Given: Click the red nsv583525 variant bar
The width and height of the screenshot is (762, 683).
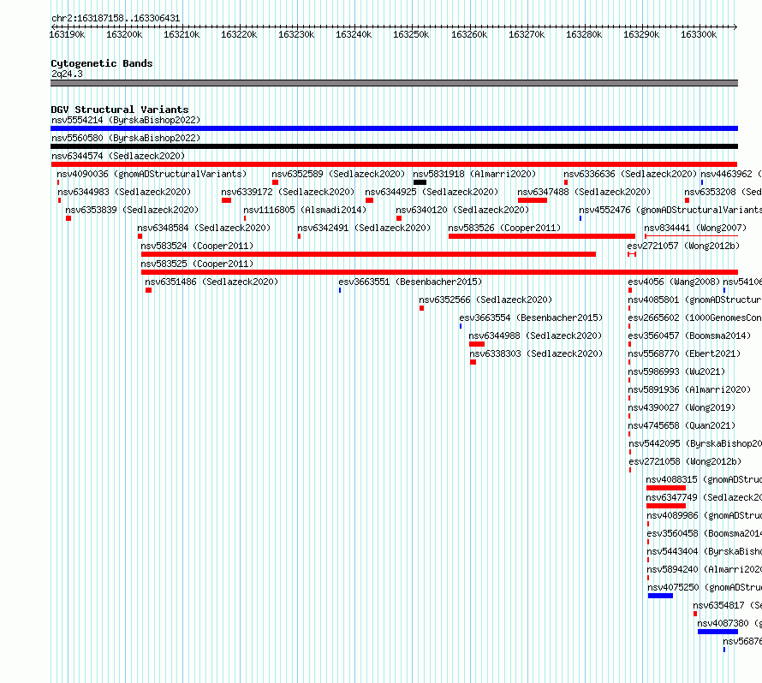Looking at the screenshot, I should [x=439, y=272].
